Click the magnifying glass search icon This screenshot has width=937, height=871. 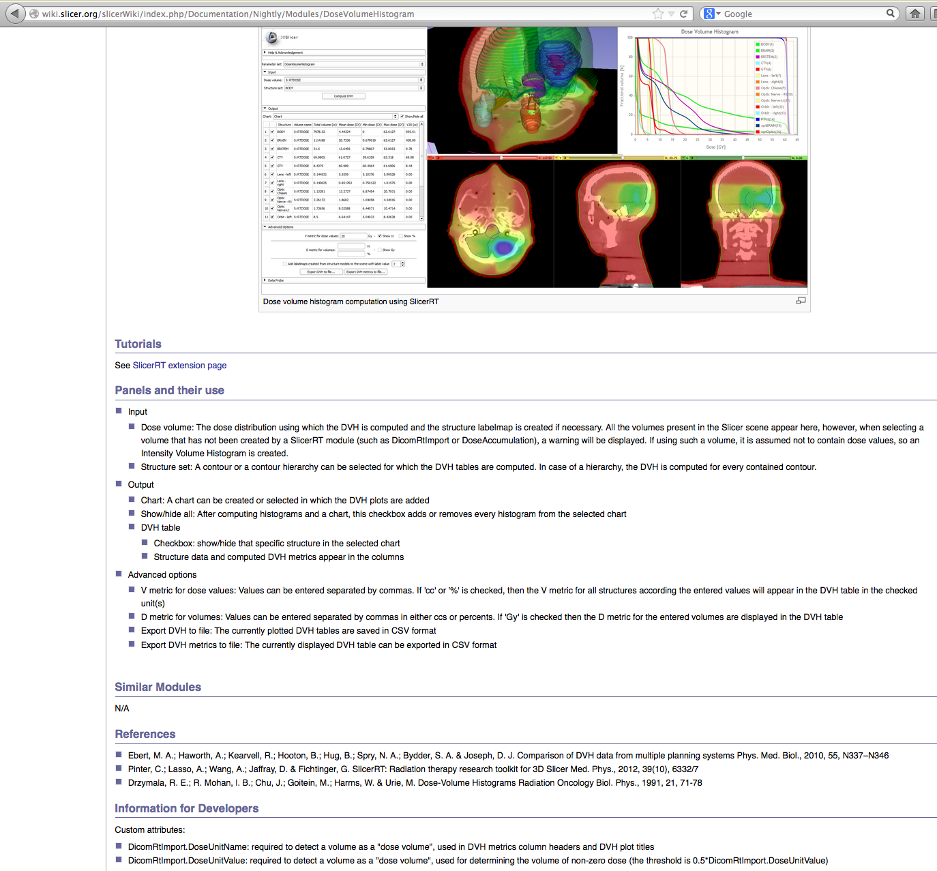click(891, 13)
